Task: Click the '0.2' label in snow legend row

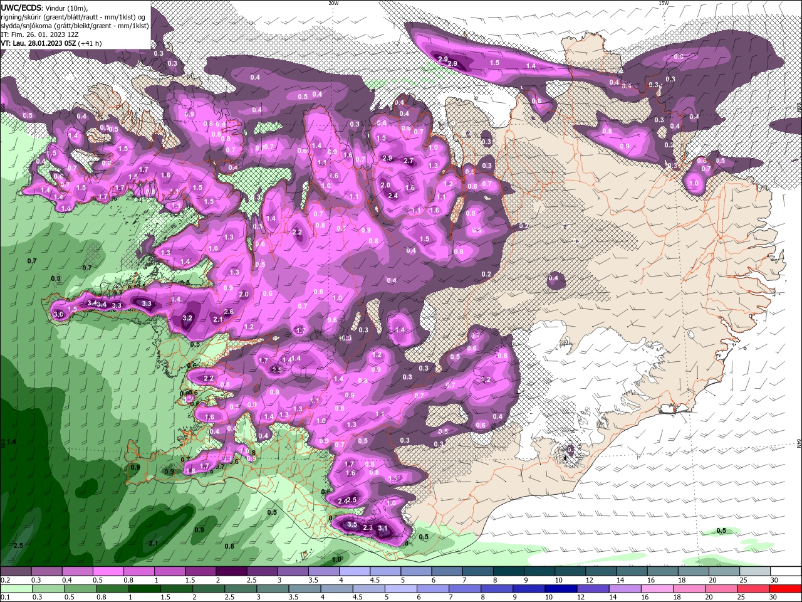Action: tap(5, 580)
